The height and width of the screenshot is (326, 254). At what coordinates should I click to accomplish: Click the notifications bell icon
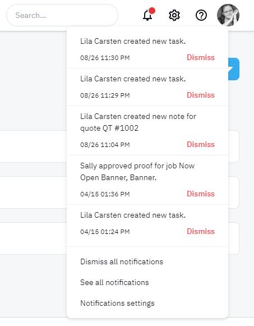(x=147, y=15)
